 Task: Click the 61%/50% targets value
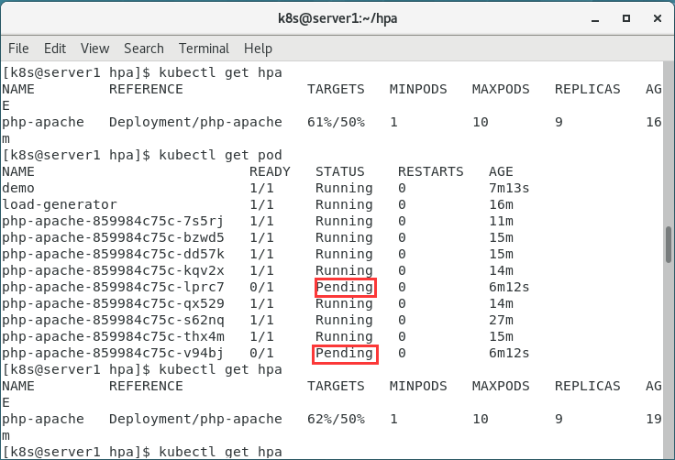tap(336, 122)
